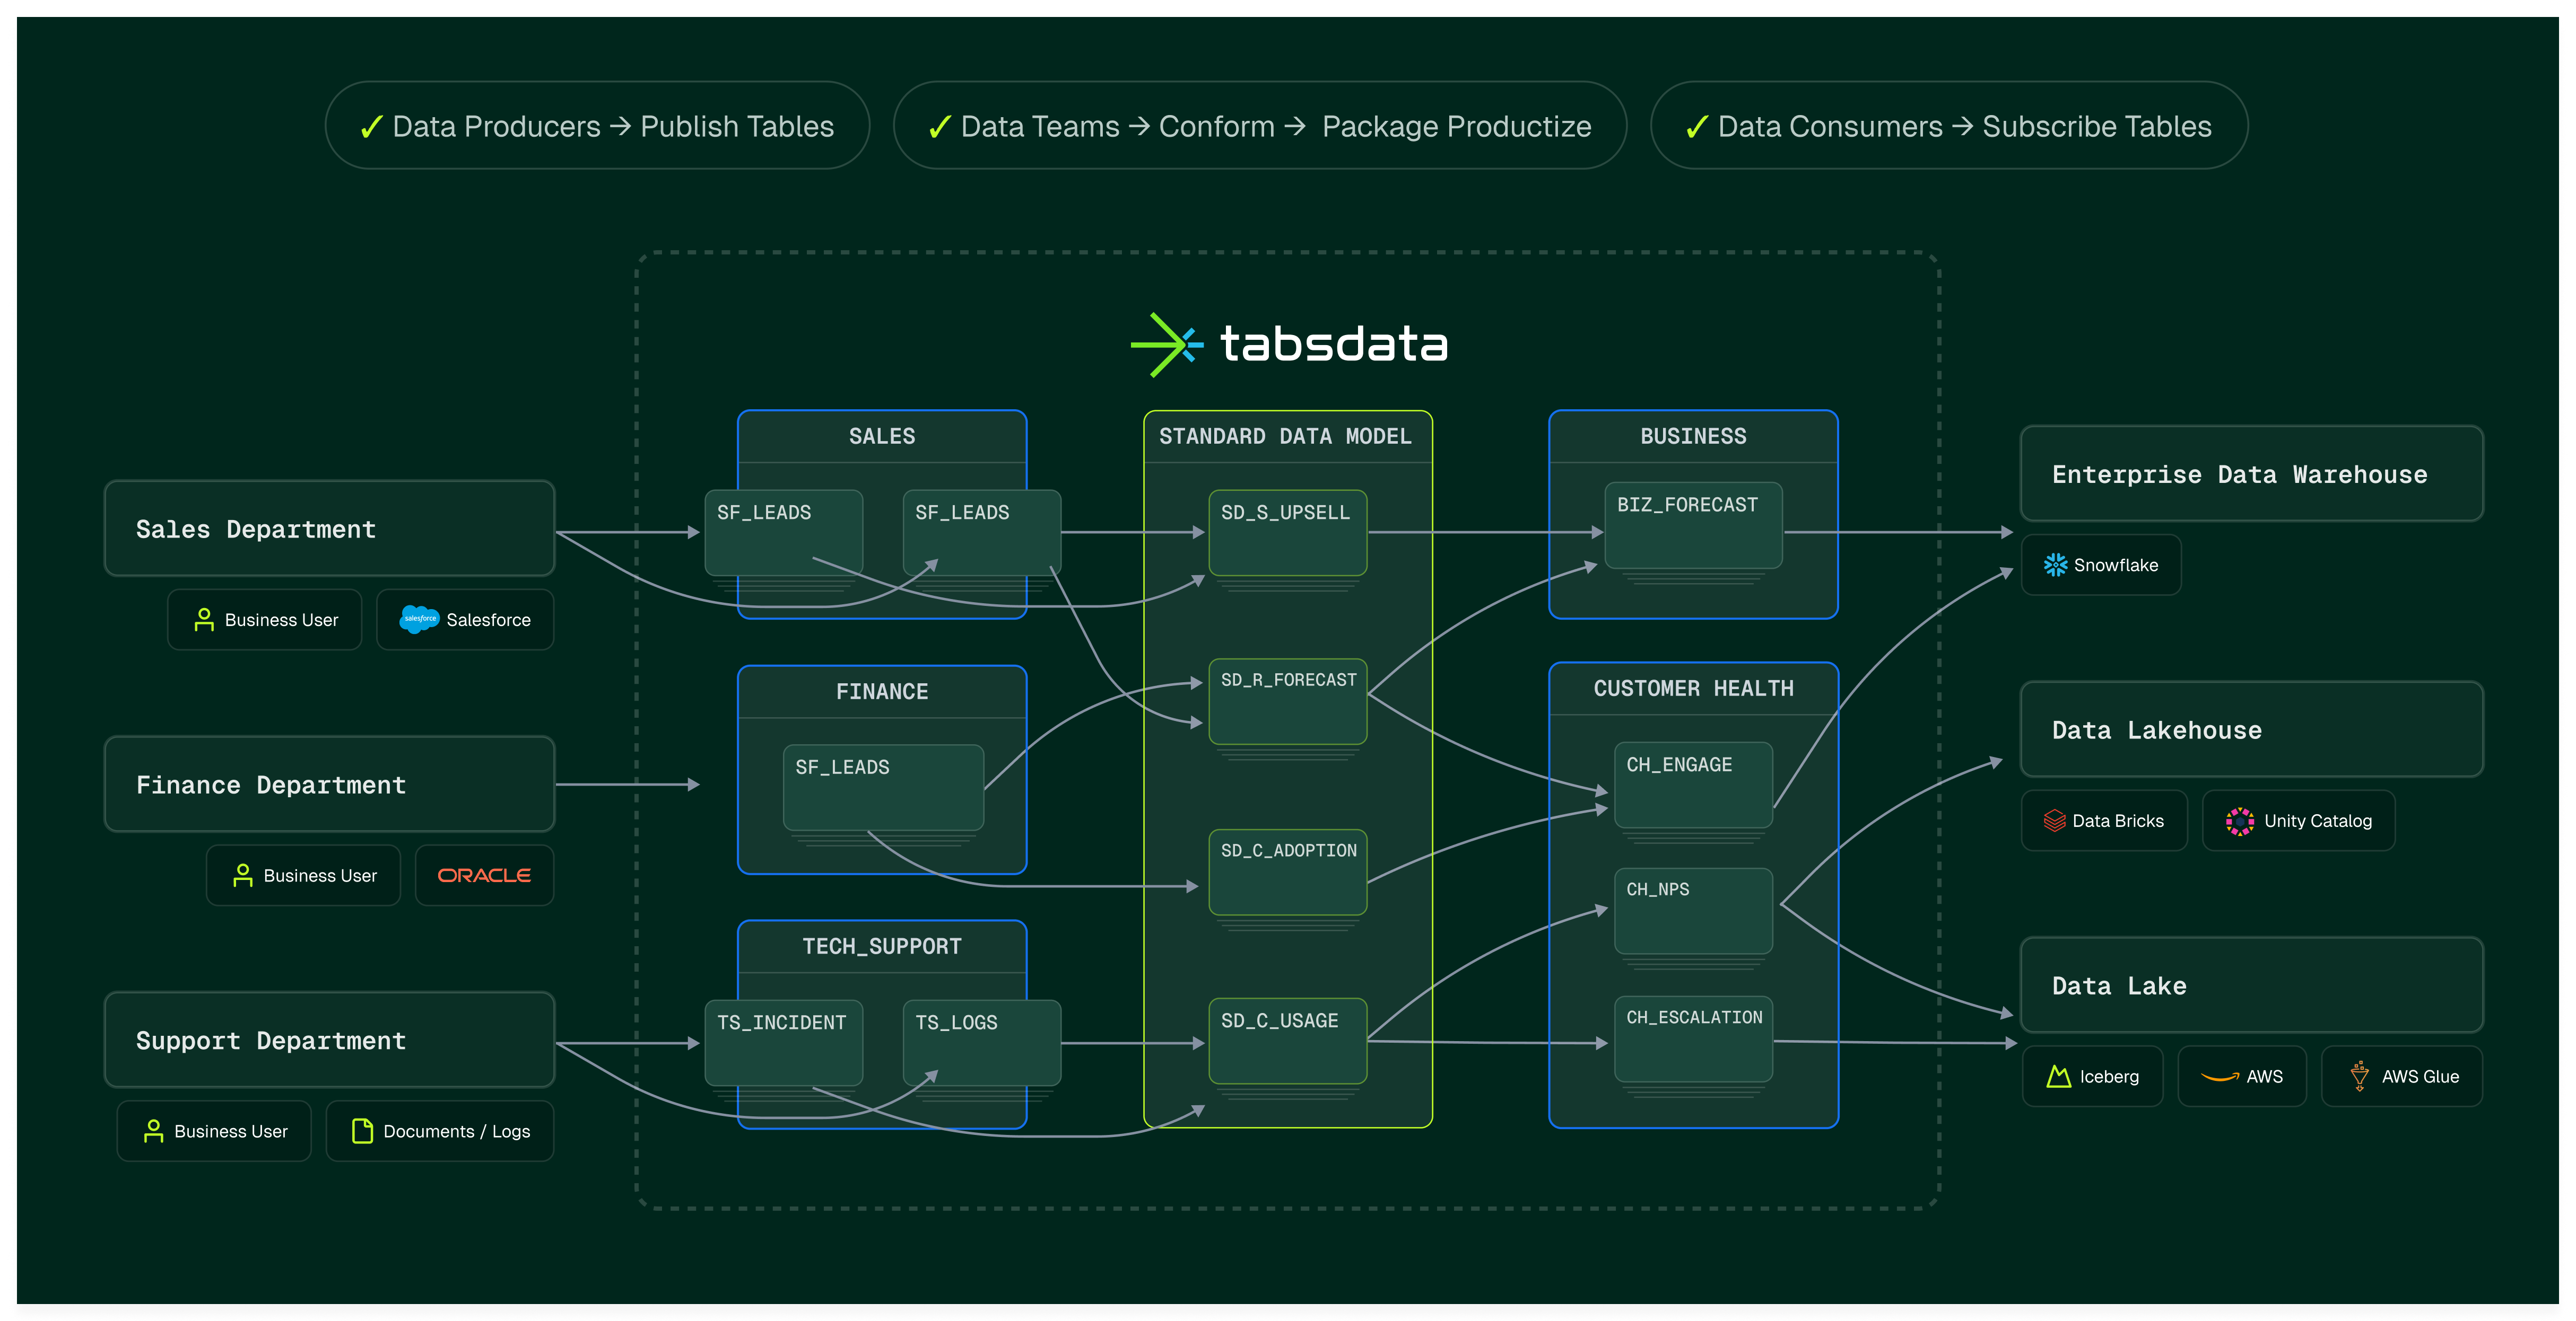Click the SALES group header
The height and width of the screenshot is (1321, 2576).
(x=882, y=437)
